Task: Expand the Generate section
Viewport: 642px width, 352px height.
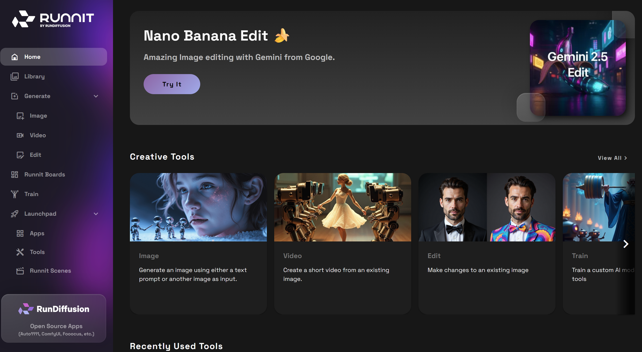Action: (96, 96)
